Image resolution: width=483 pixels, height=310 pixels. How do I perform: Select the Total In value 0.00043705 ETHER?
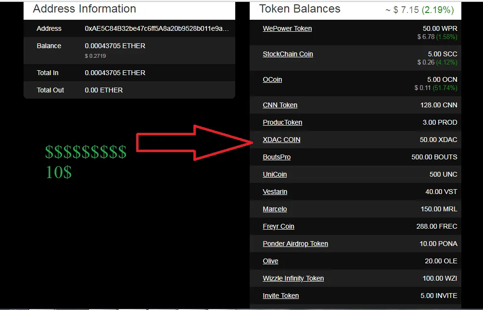115,73
